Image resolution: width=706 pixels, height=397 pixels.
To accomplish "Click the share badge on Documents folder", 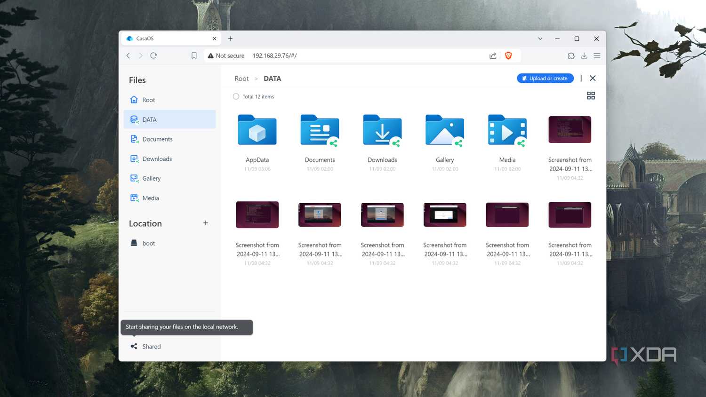I will 333,143.
